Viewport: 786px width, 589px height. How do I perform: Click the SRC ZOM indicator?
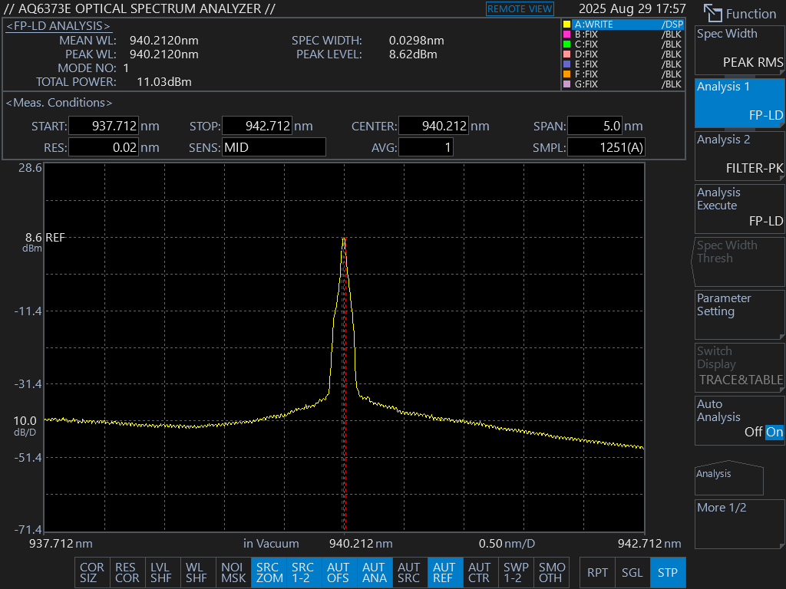coord(269,573)
